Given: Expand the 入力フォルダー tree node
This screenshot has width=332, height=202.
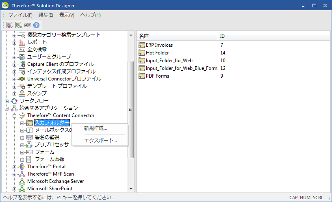Looking at the screenshot, I should [22, 123].
